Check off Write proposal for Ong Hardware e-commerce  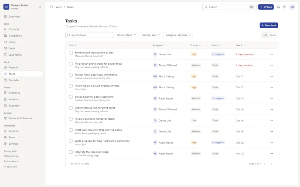pos(71,141)
